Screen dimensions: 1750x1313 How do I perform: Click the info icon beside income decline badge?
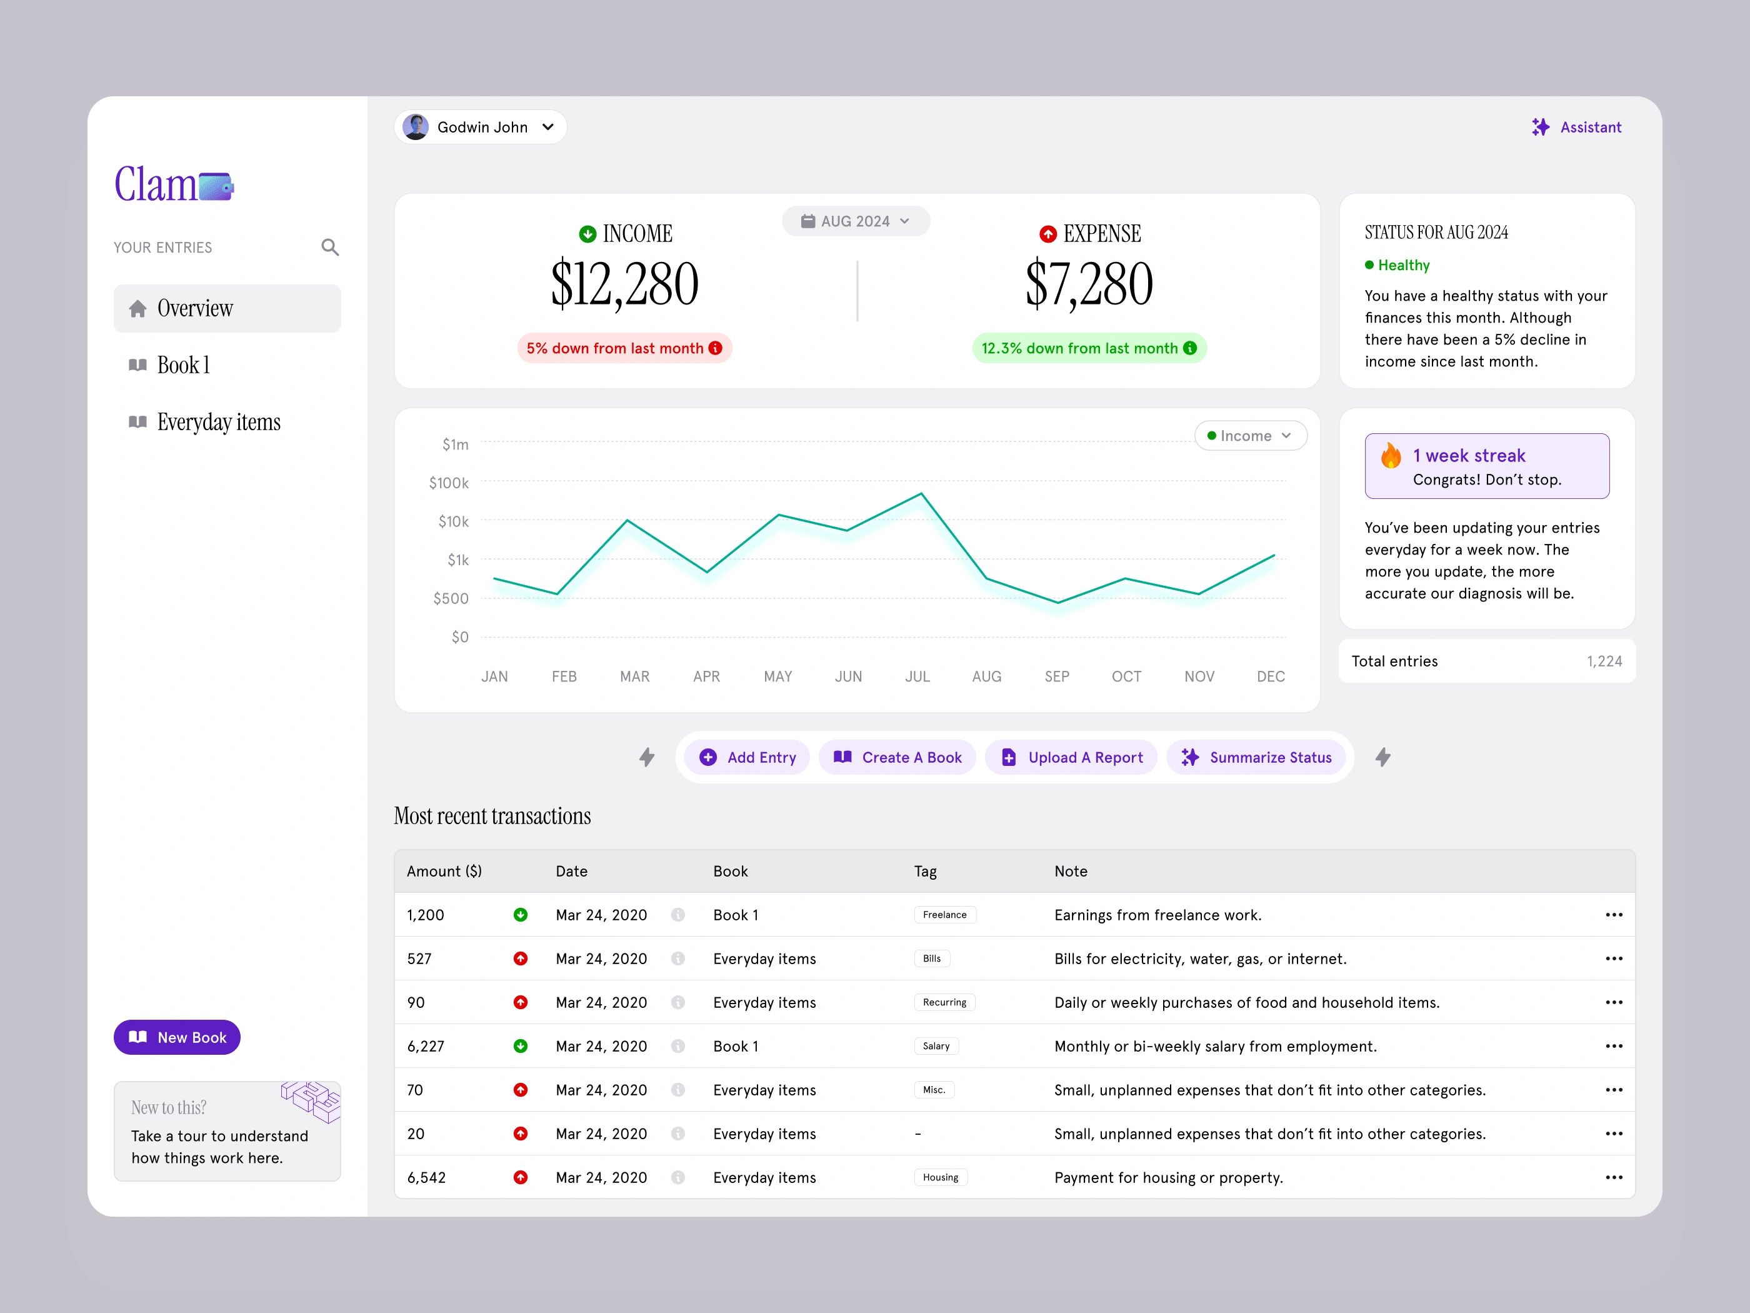coord(716,348)
